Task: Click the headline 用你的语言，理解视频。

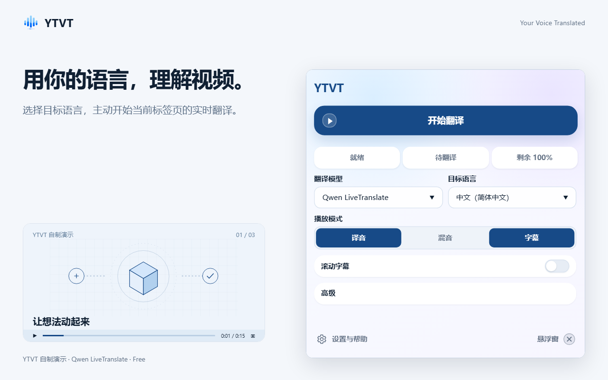Action: [134, 80]
